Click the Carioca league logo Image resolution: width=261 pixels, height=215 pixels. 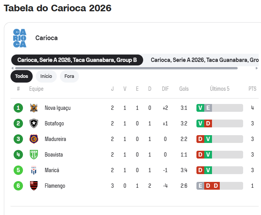tap(19, 38)
